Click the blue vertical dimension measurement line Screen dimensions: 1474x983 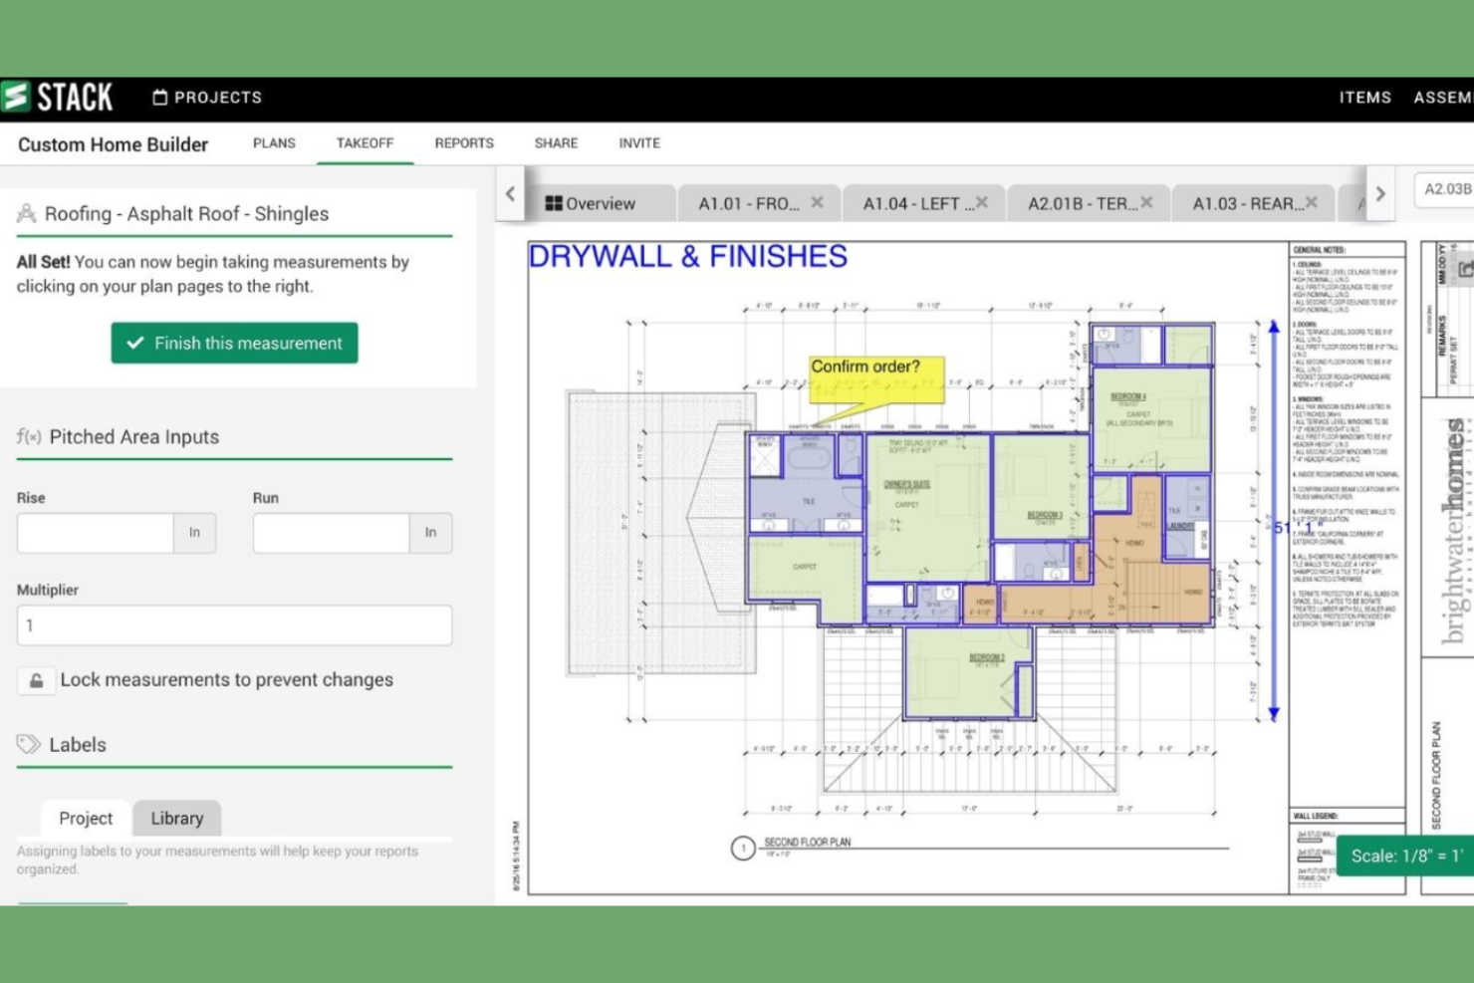(x=1273, y=520)
